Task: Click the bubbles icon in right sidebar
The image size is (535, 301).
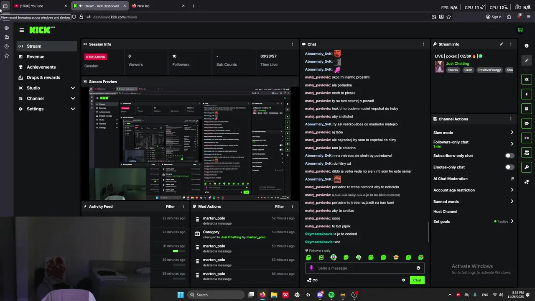Action: (526, 182)
